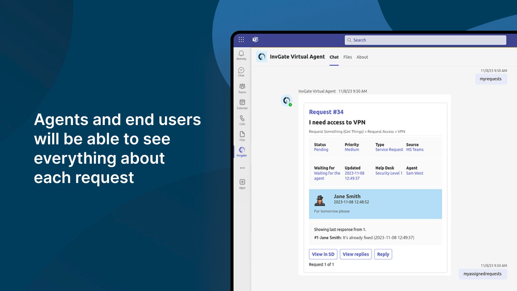Click the 'Jane Smith' name in comment
Viewport: 517px width, 291px height.
click(347, 196)
